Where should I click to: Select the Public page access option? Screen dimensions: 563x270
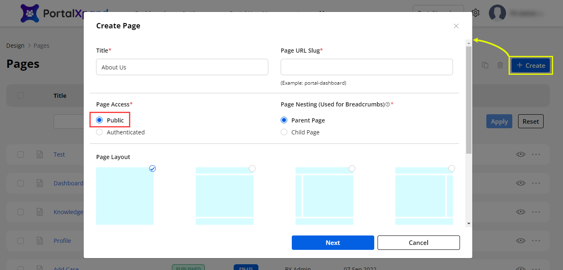coord(99,120)
